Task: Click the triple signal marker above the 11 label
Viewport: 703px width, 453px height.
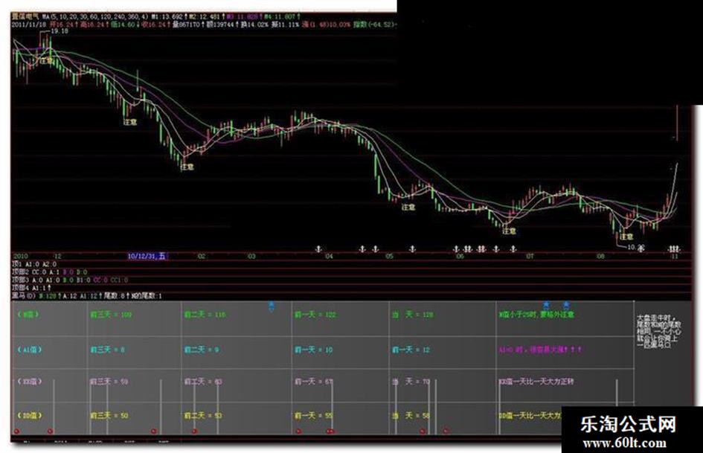Action: [x=674, y=248]
